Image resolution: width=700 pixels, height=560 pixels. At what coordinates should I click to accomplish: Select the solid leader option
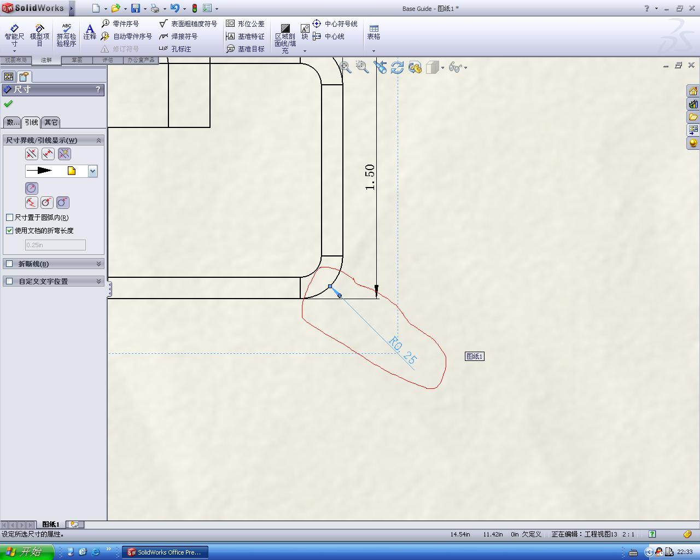click(47, 203)
